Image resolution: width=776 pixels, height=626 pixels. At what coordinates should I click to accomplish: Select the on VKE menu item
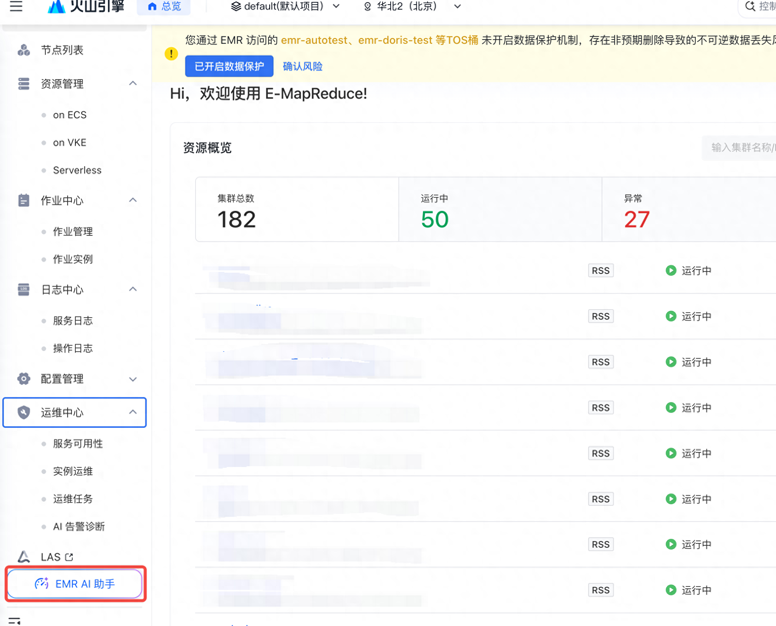click(x=70, y=142)
